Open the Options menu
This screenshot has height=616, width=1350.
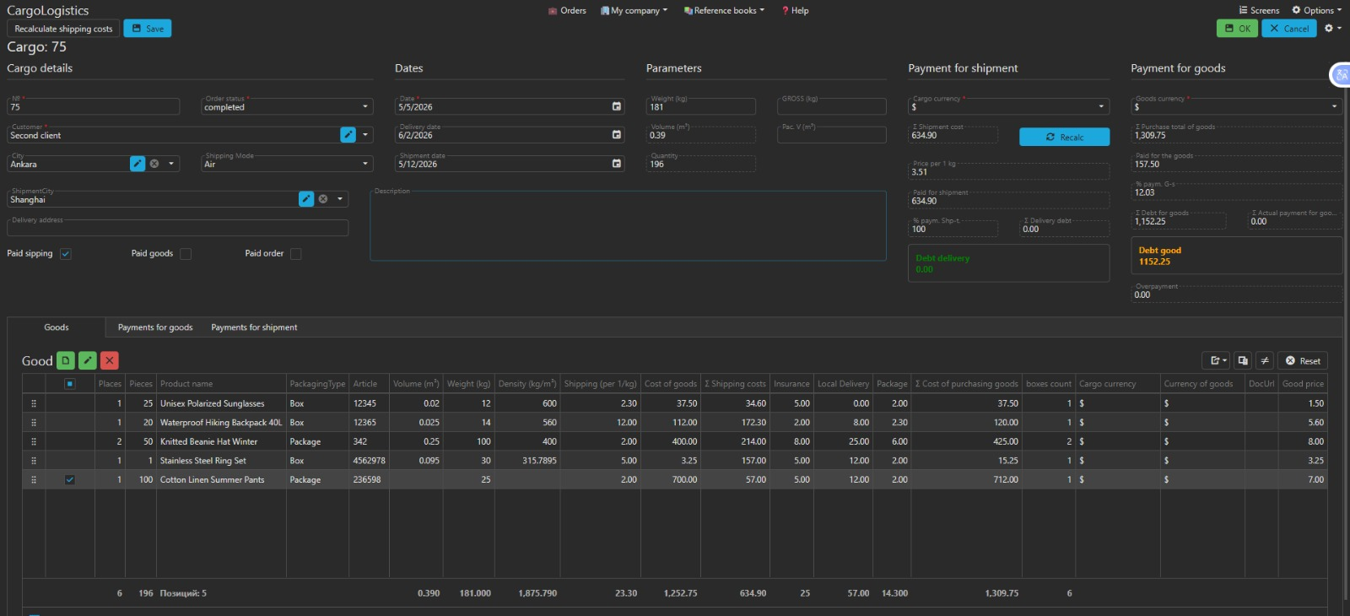(1316, 10)
